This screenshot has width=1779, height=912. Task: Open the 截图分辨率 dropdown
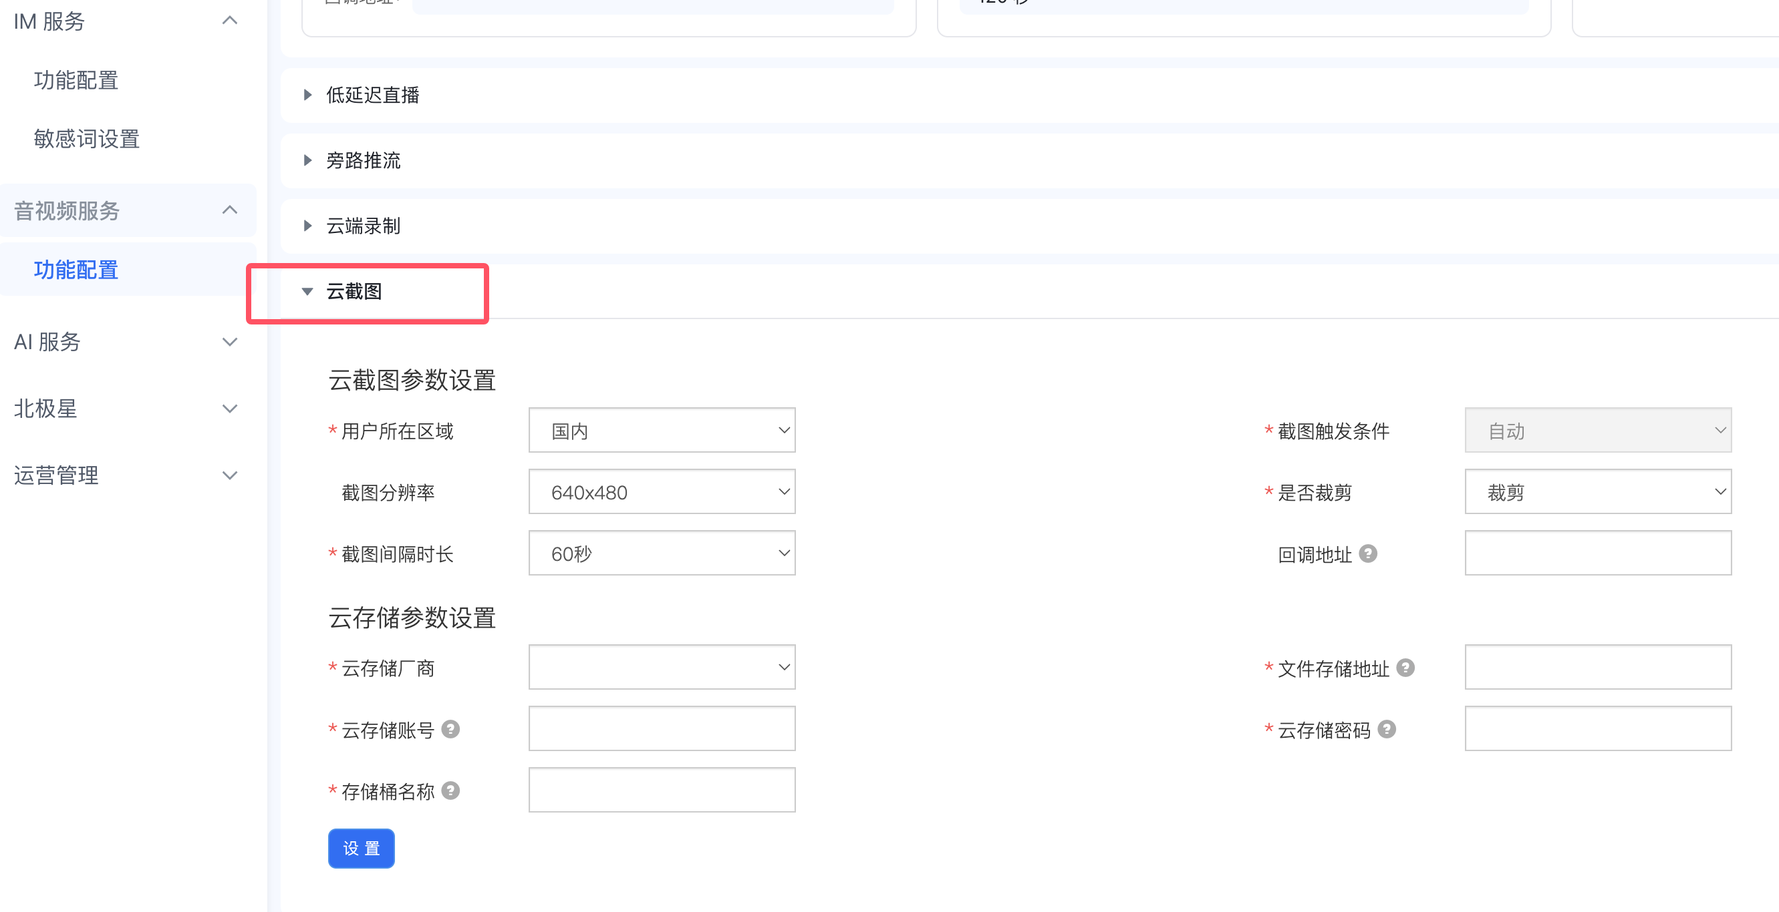[662, 491]
